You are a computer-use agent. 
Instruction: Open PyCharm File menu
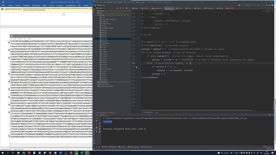coord(97,2)
